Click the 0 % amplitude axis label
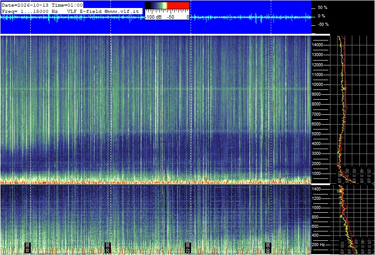The width and height of the screenshot is (375, 255). pyautogui.click(x=322, y=16)
